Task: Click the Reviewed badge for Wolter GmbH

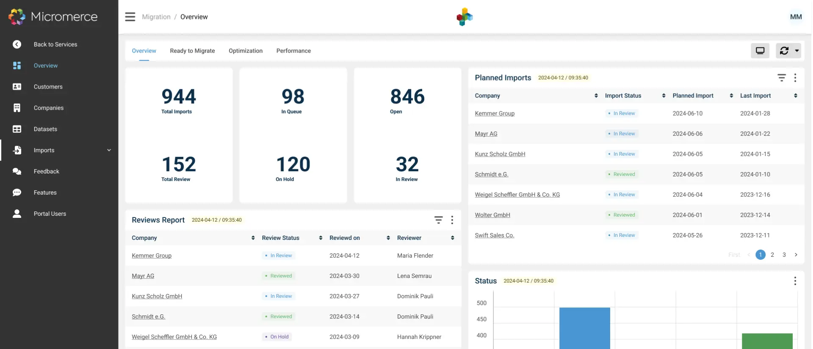Action: [622, 215]
